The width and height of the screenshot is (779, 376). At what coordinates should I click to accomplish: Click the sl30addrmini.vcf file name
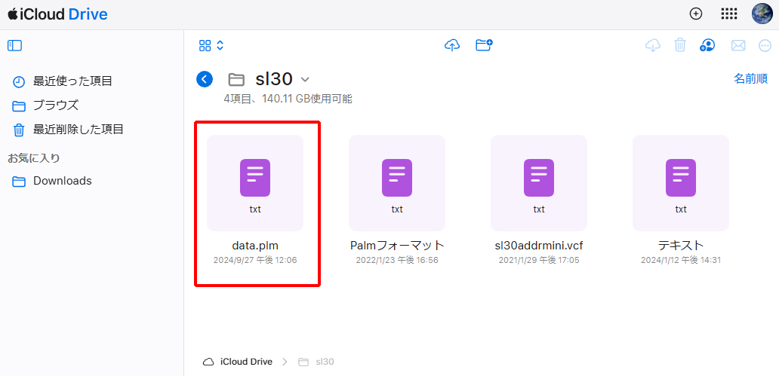click(x=539, y=245)
